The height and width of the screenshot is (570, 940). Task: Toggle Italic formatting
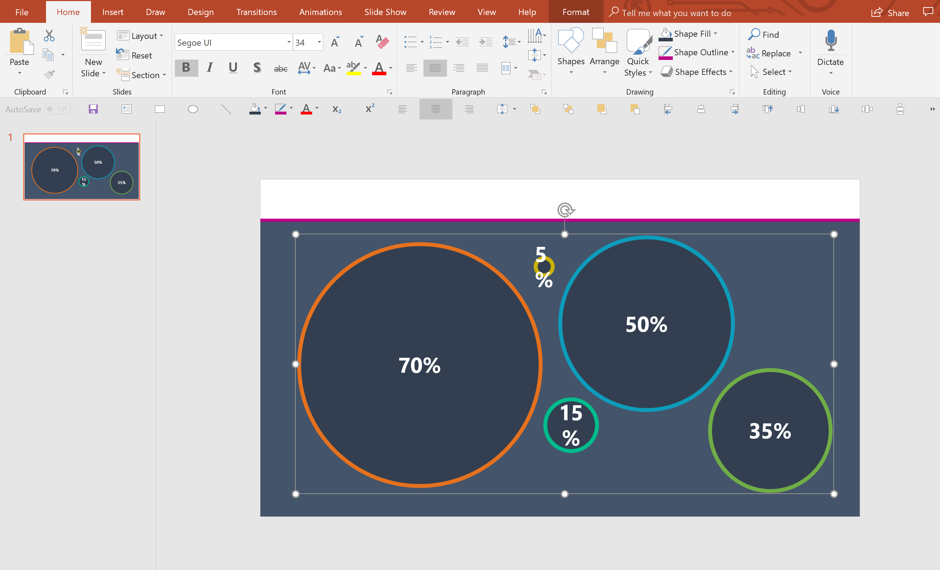point(209,68)
